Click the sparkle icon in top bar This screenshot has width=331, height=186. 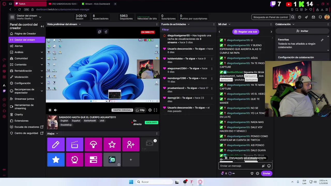[x=306, y=17]
